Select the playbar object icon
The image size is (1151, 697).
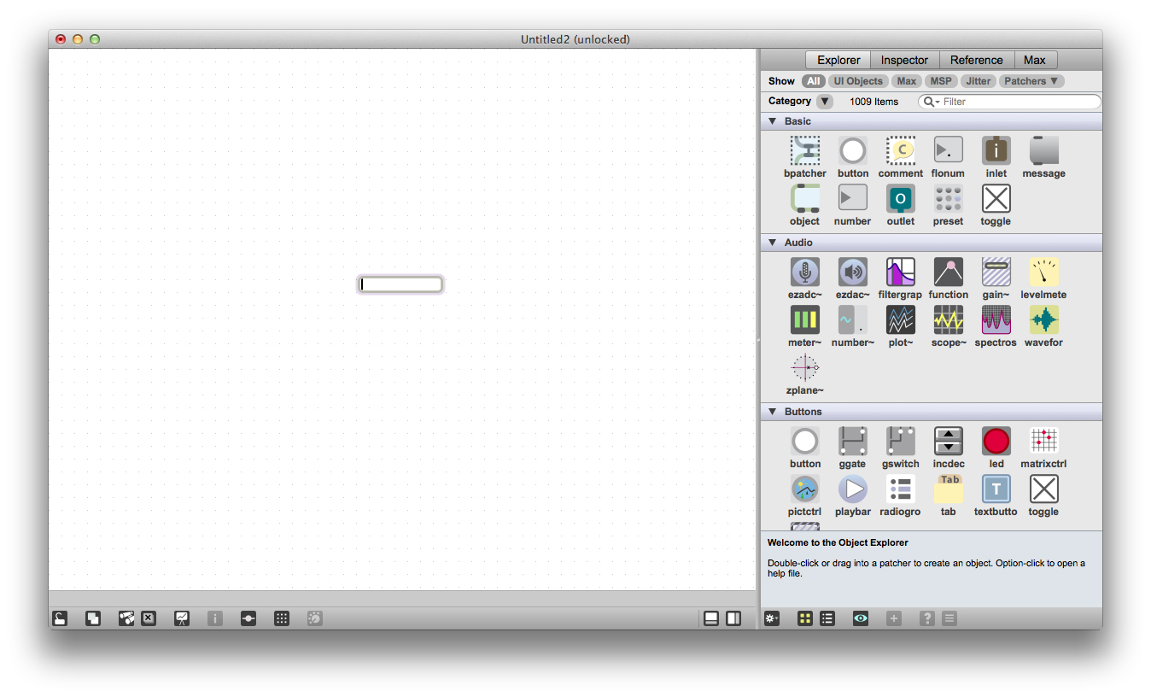852,489
